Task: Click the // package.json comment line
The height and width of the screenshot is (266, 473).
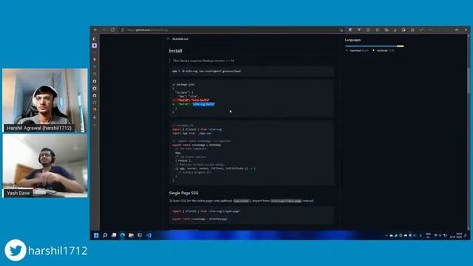Action: 183,84
